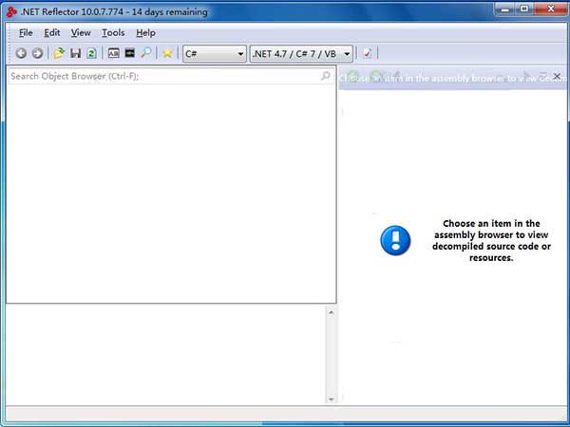
Task: Open an assembly with the folder icon
Action: (x=59, y=53)
